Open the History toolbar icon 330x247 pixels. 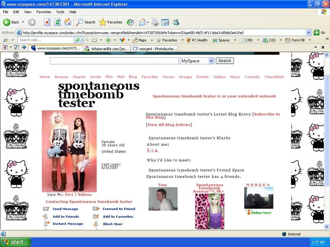(130, 22)
